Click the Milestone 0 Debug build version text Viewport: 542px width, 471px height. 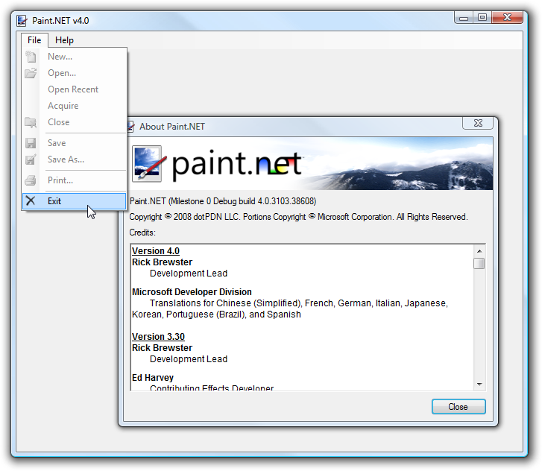pyautogui.click(x=223, y=201)
